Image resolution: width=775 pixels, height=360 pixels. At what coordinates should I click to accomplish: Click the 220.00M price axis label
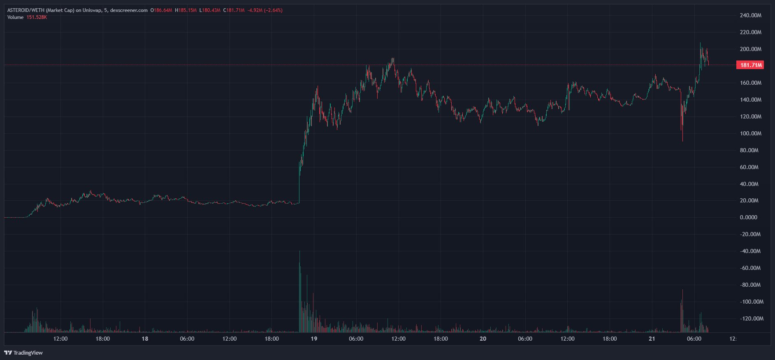coord(750,32)
